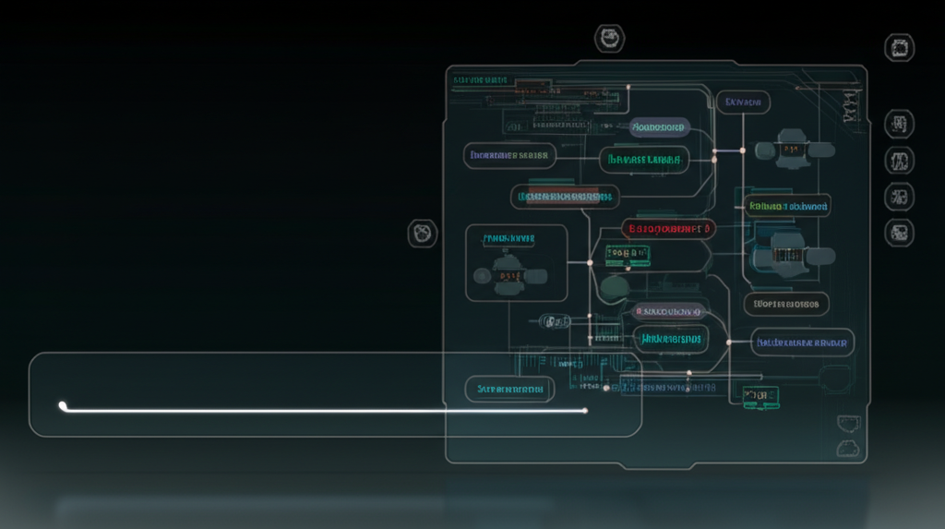Select the bottom icon in right-side four-icon column

[x=899, y=232]
